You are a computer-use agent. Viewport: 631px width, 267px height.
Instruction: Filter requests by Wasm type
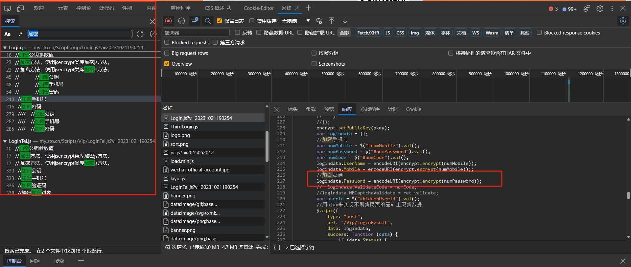[492, 33]
